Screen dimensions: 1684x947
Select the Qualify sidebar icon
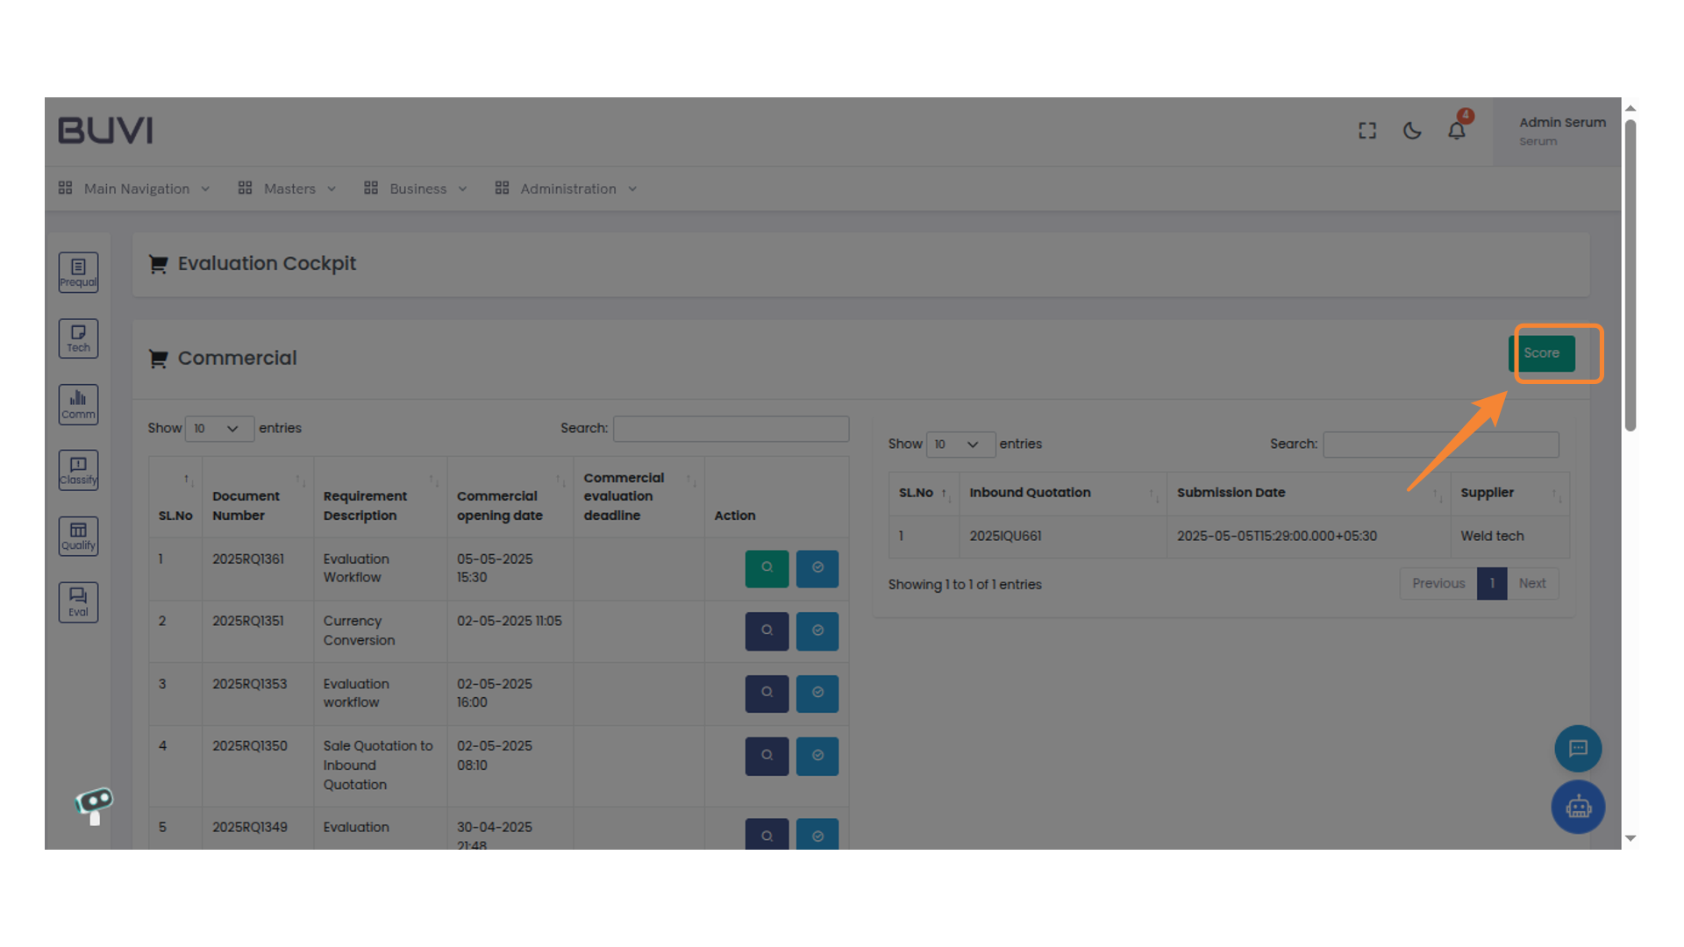pyautogui.click(x=78, y=536)
